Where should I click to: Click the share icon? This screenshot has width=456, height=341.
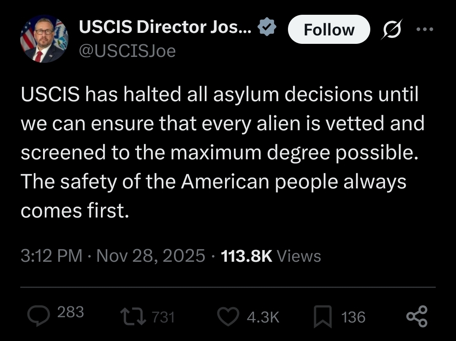point(417,317)
